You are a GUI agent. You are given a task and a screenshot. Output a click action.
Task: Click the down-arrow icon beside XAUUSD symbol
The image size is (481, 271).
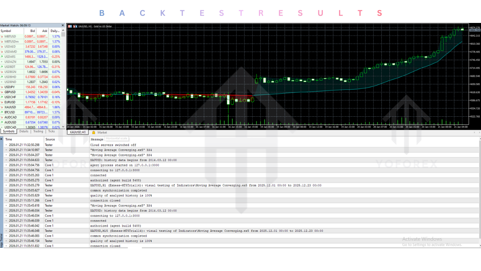2,107
